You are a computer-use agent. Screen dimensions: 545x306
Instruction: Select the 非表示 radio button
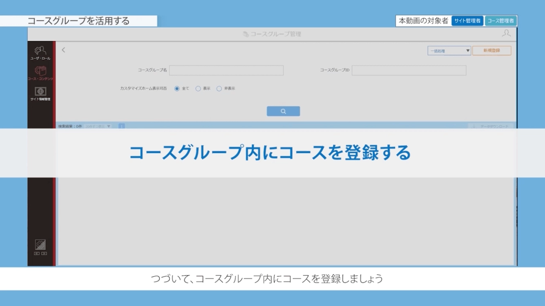click(x=219, y=89)
